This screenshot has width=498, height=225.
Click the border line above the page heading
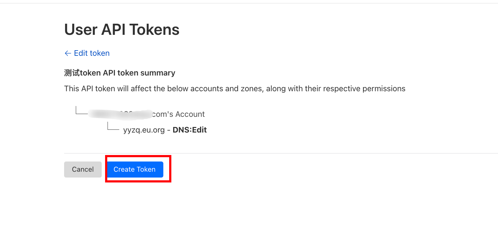point(247,3)
